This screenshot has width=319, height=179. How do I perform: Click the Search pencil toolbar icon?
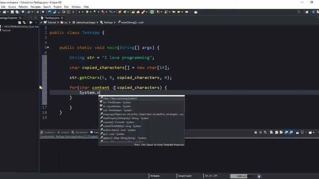(x=144, y=12)
